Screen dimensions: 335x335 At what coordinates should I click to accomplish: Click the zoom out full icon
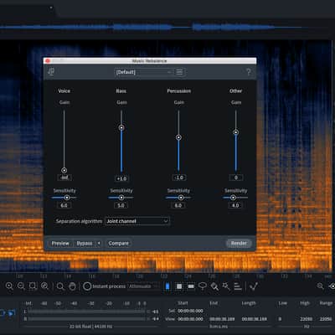pyautogui.click(x=44, y=286)
